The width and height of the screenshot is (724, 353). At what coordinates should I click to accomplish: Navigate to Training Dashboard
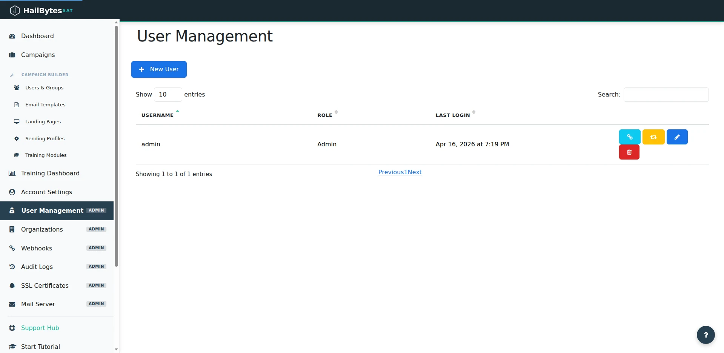pos(50,173)
